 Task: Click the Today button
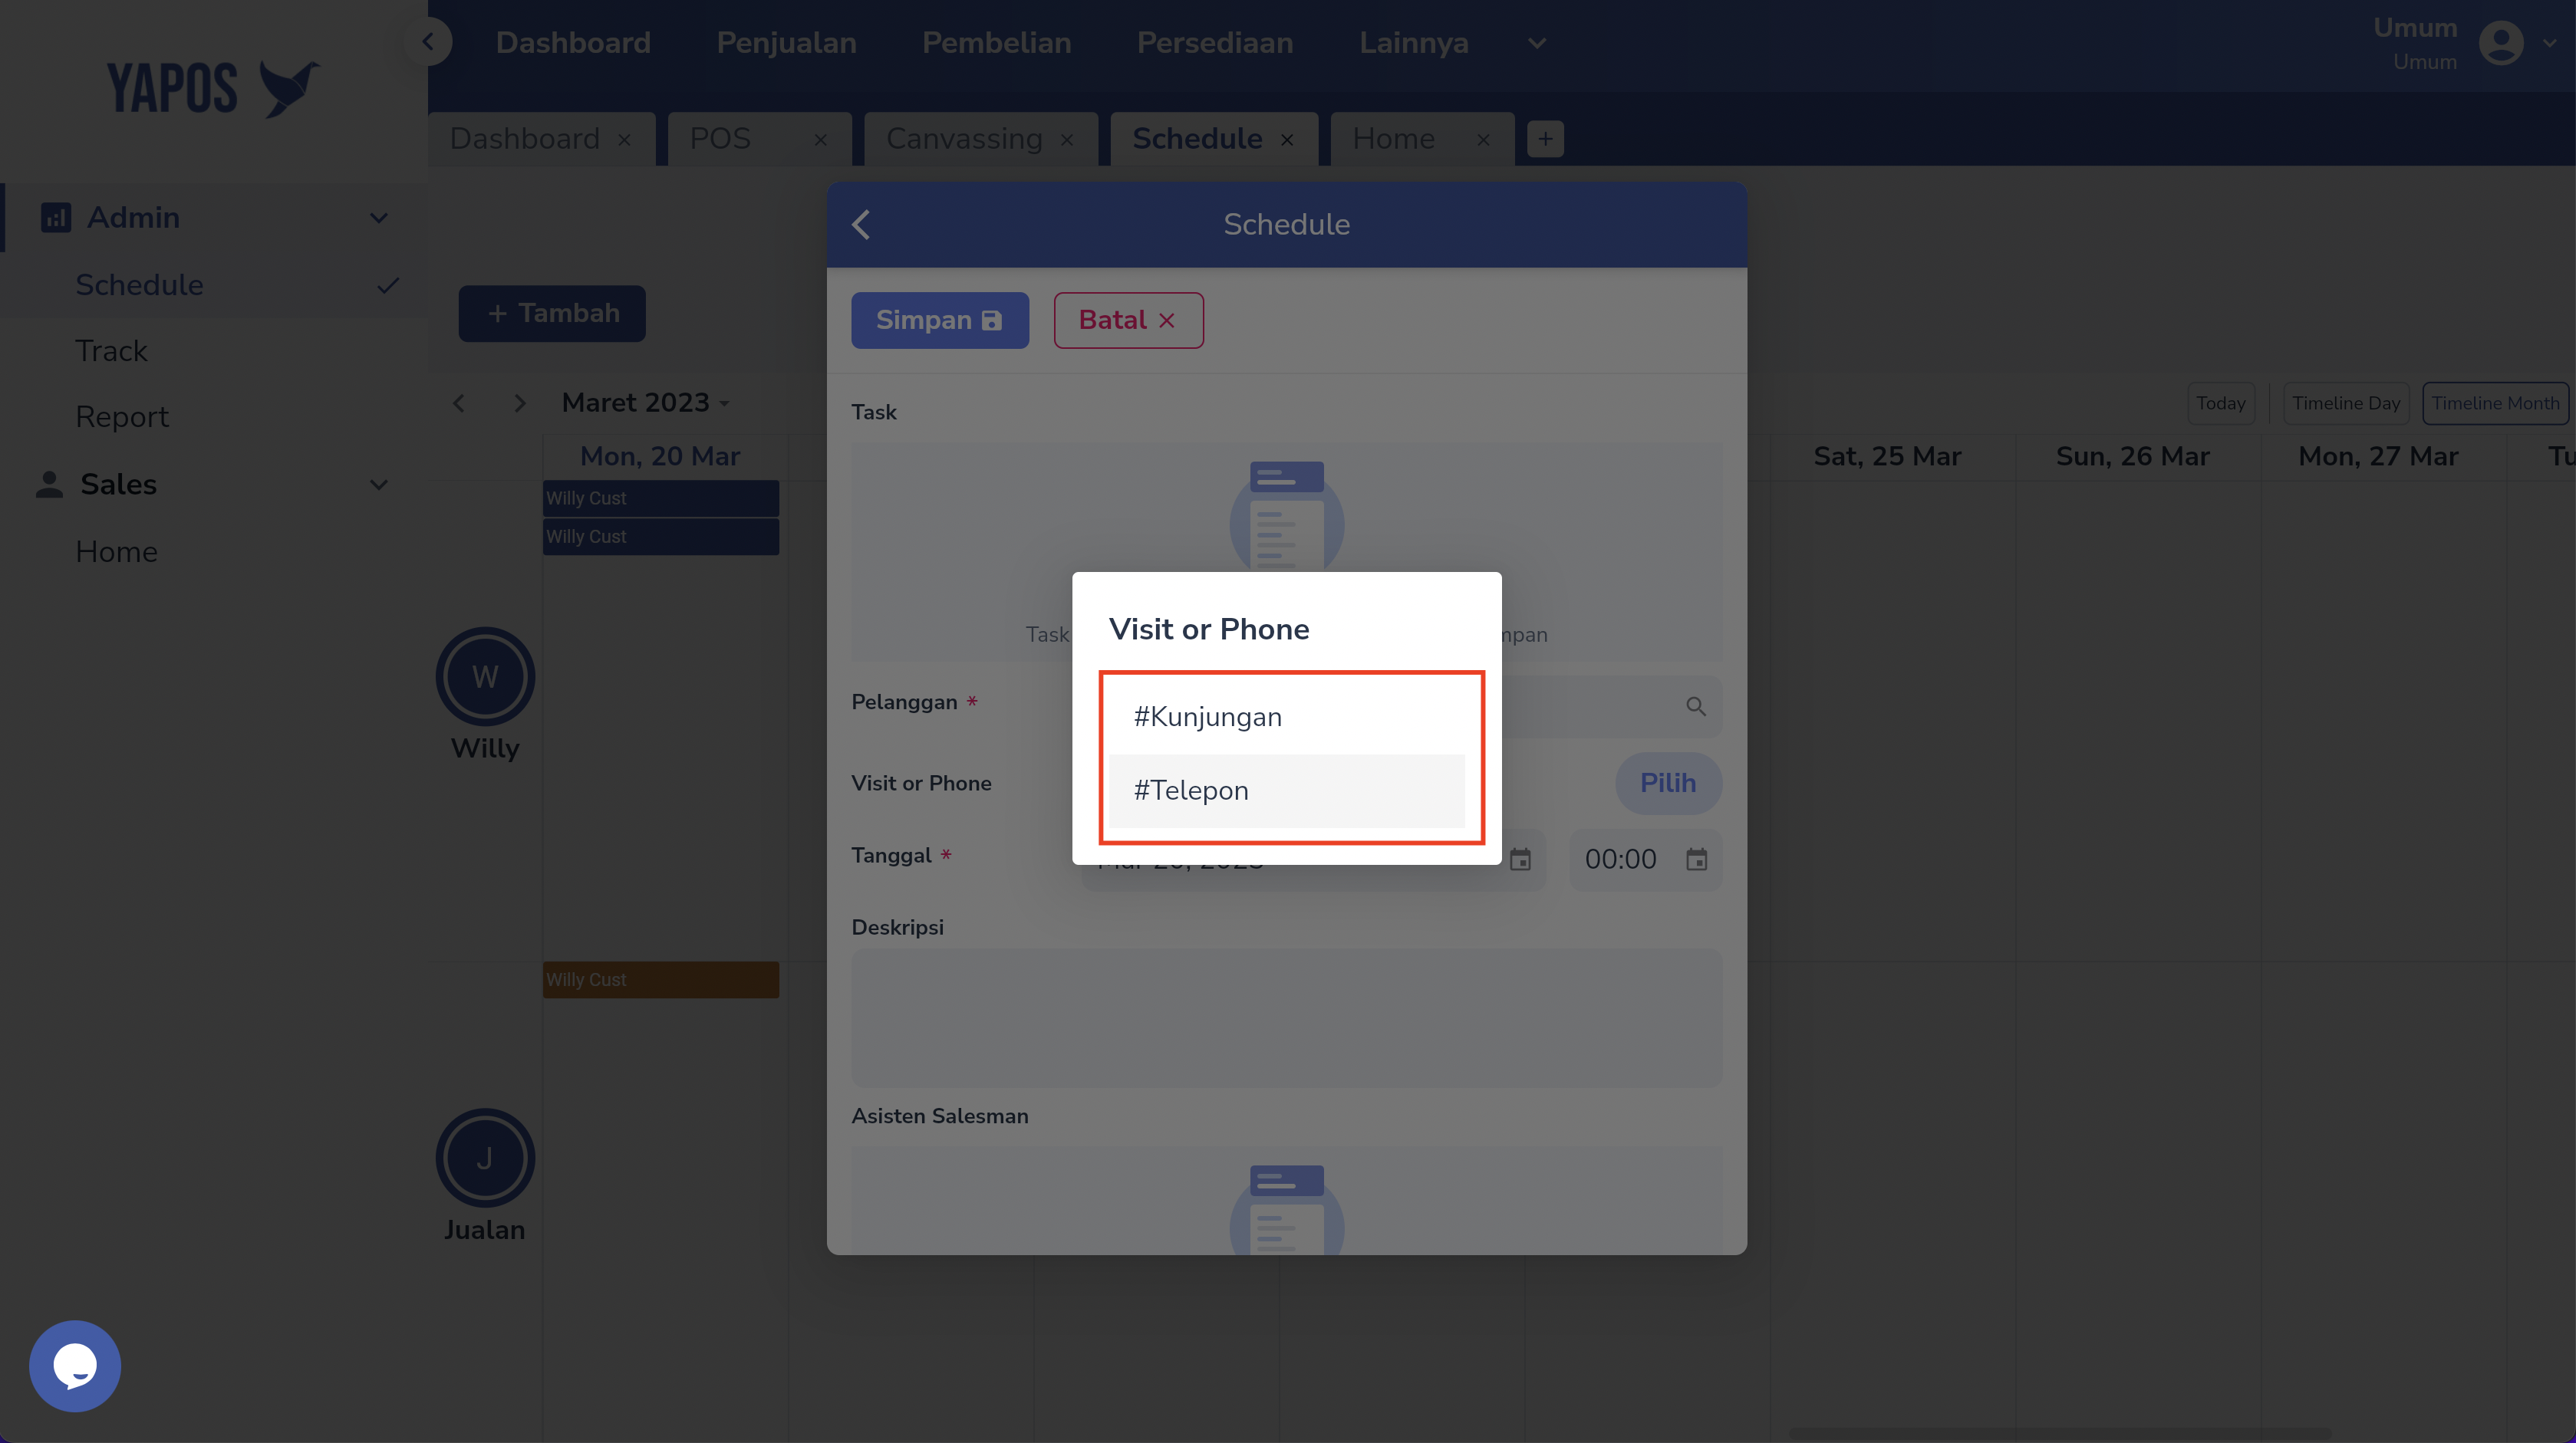point(2220,403)
